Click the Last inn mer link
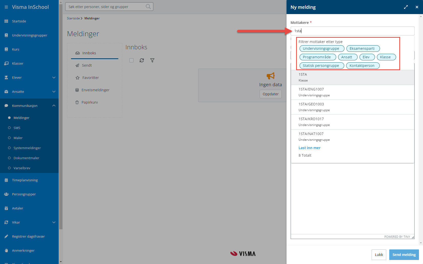The image size is (423, 264). click(309, 148)
